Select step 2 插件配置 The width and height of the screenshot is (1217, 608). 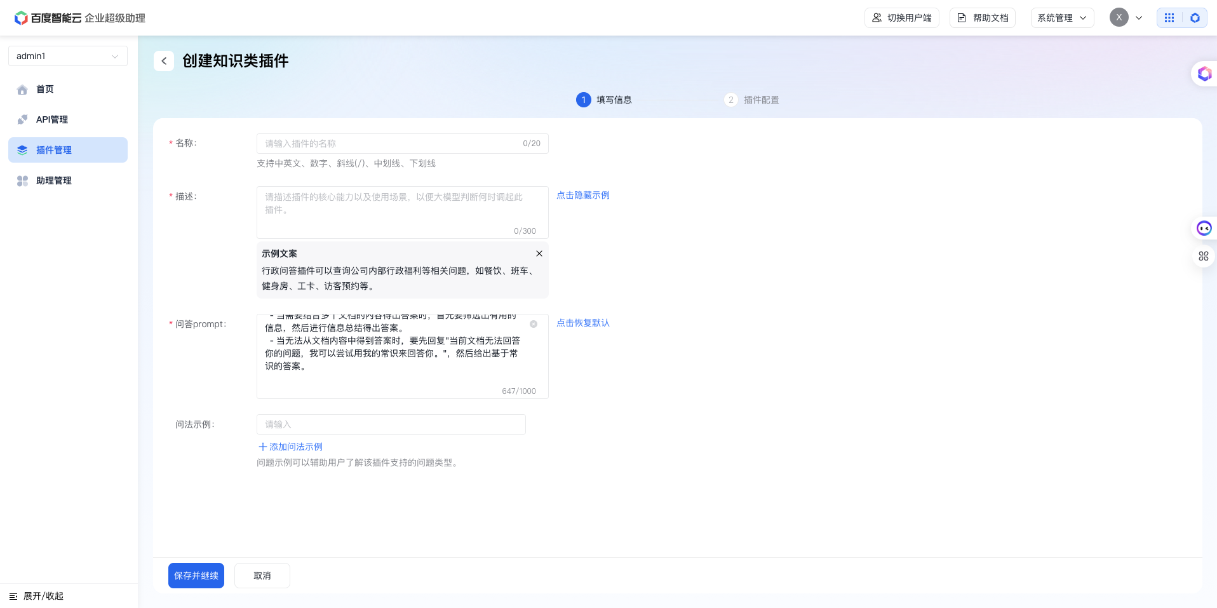751,100
